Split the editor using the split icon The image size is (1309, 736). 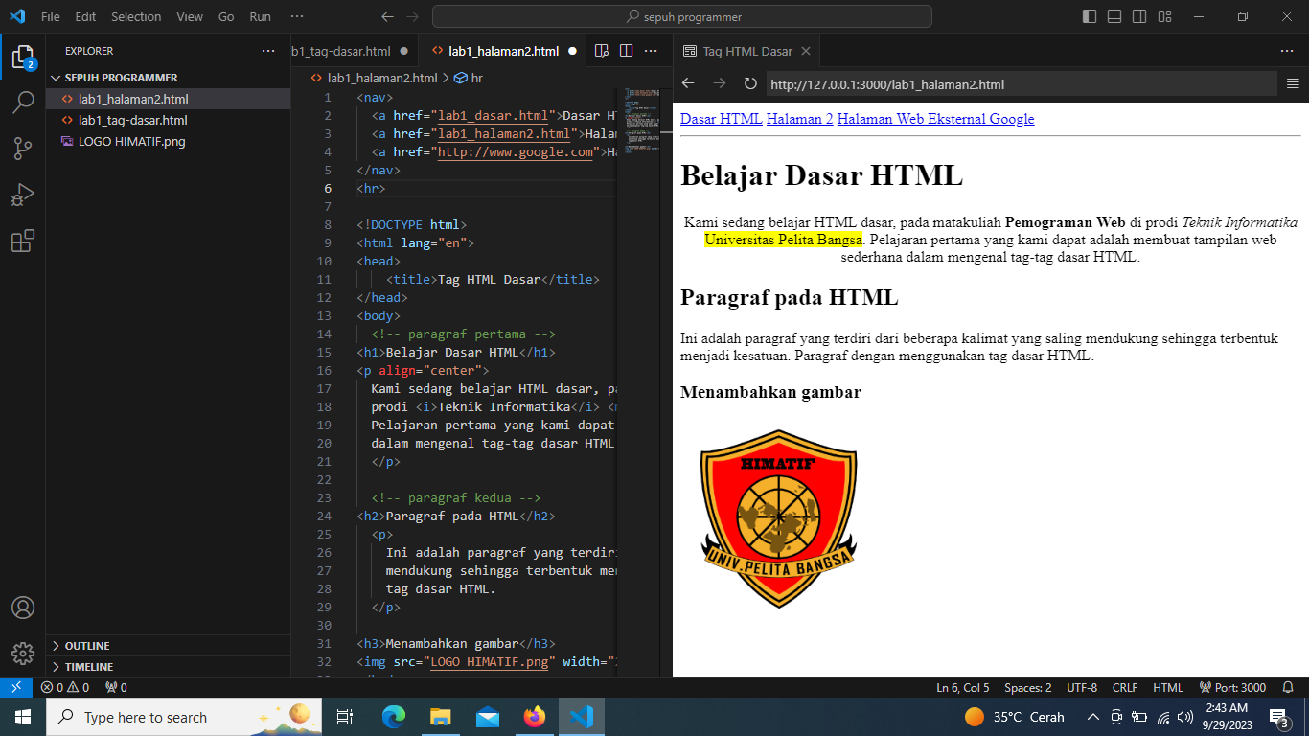coord(625,50)
